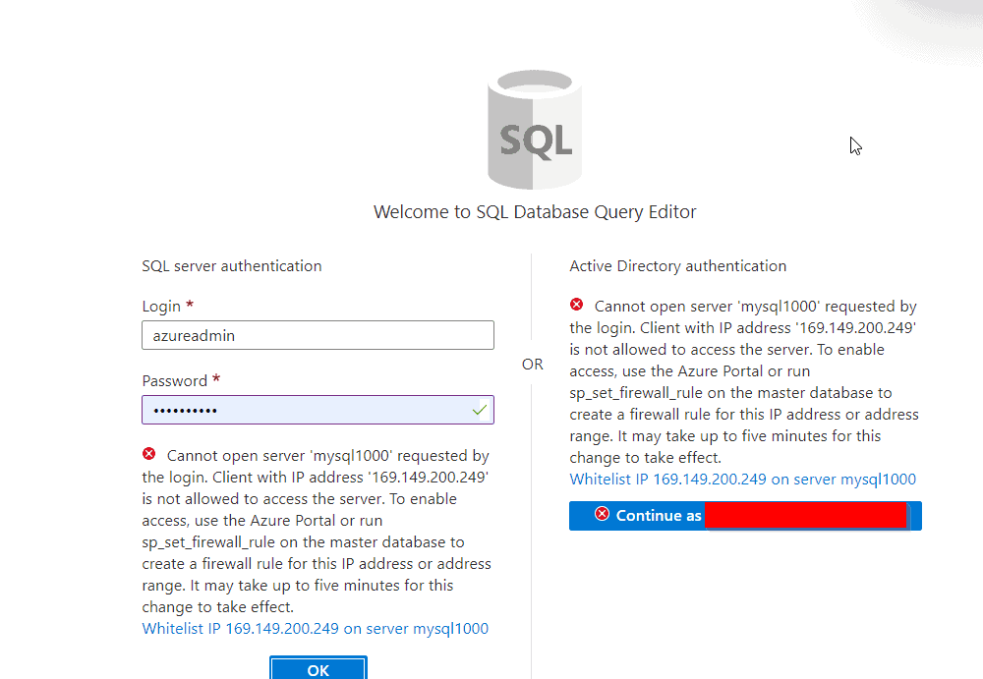
Task: Click the SQL database logo icon
Action: (534, 129)
